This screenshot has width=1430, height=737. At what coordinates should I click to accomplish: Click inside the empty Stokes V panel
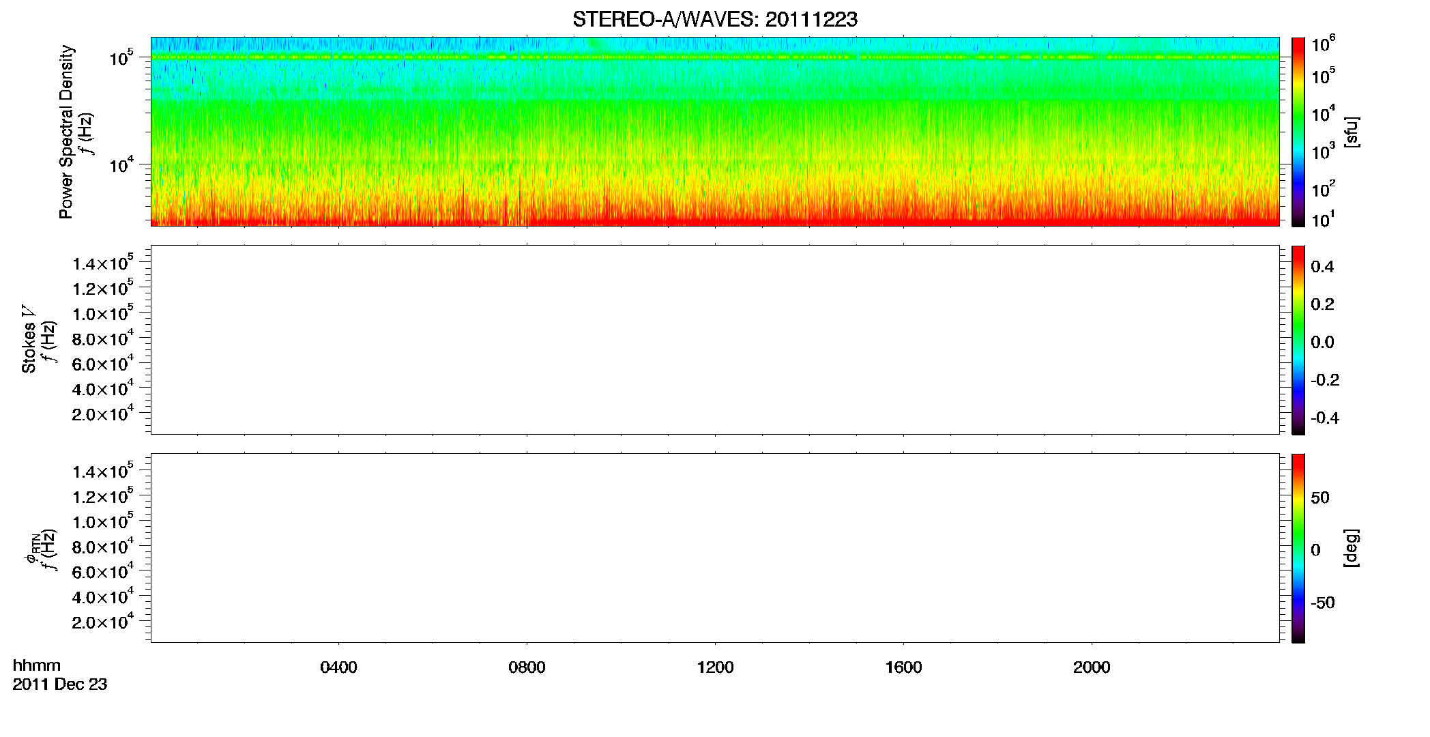(714, 340)
